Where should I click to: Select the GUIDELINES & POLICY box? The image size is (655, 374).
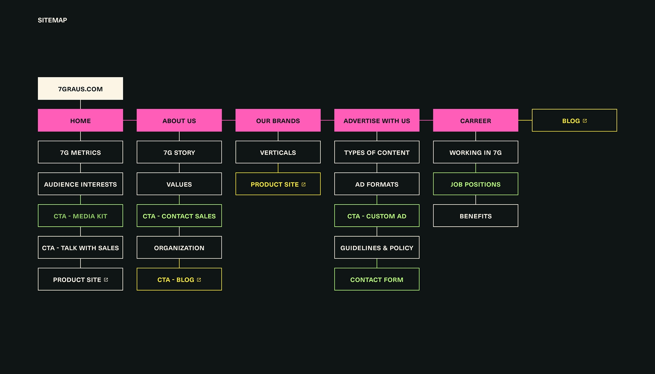click(x=377, y=248)
